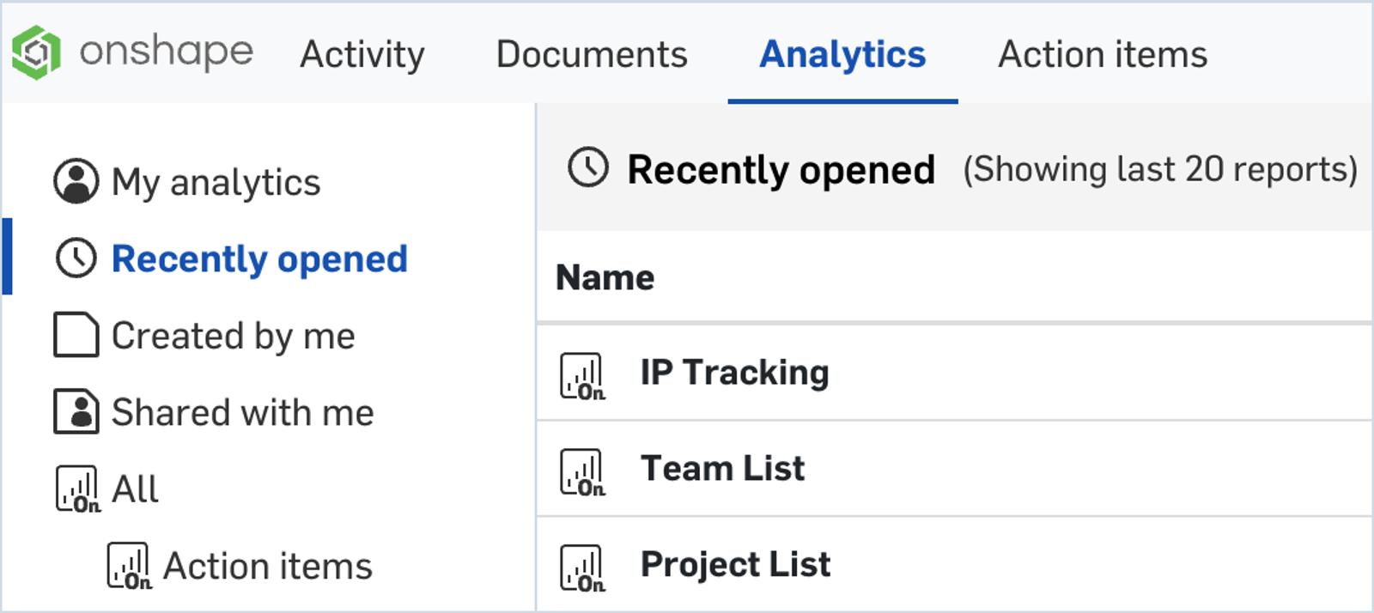Click the person icon beside My analytics
1374x613 pixels.
pos(76,181)
